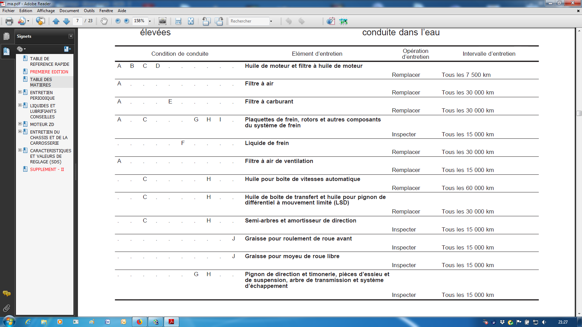Expand the MOTEUR ZD bookmark
Image resolution: width=582 pixels, height=327 pixels.
20,124
